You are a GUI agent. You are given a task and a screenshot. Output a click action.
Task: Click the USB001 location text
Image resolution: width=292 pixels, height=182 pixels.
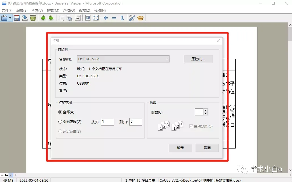pos(83,83)
